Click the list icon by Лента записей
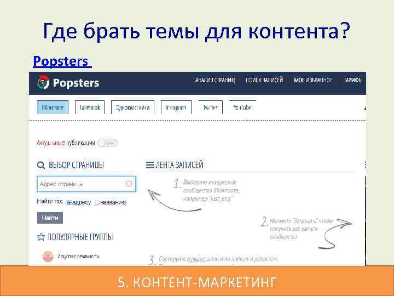Image resolution: width=394 pixels, height=296 pixels. click(x=150, y=165)
